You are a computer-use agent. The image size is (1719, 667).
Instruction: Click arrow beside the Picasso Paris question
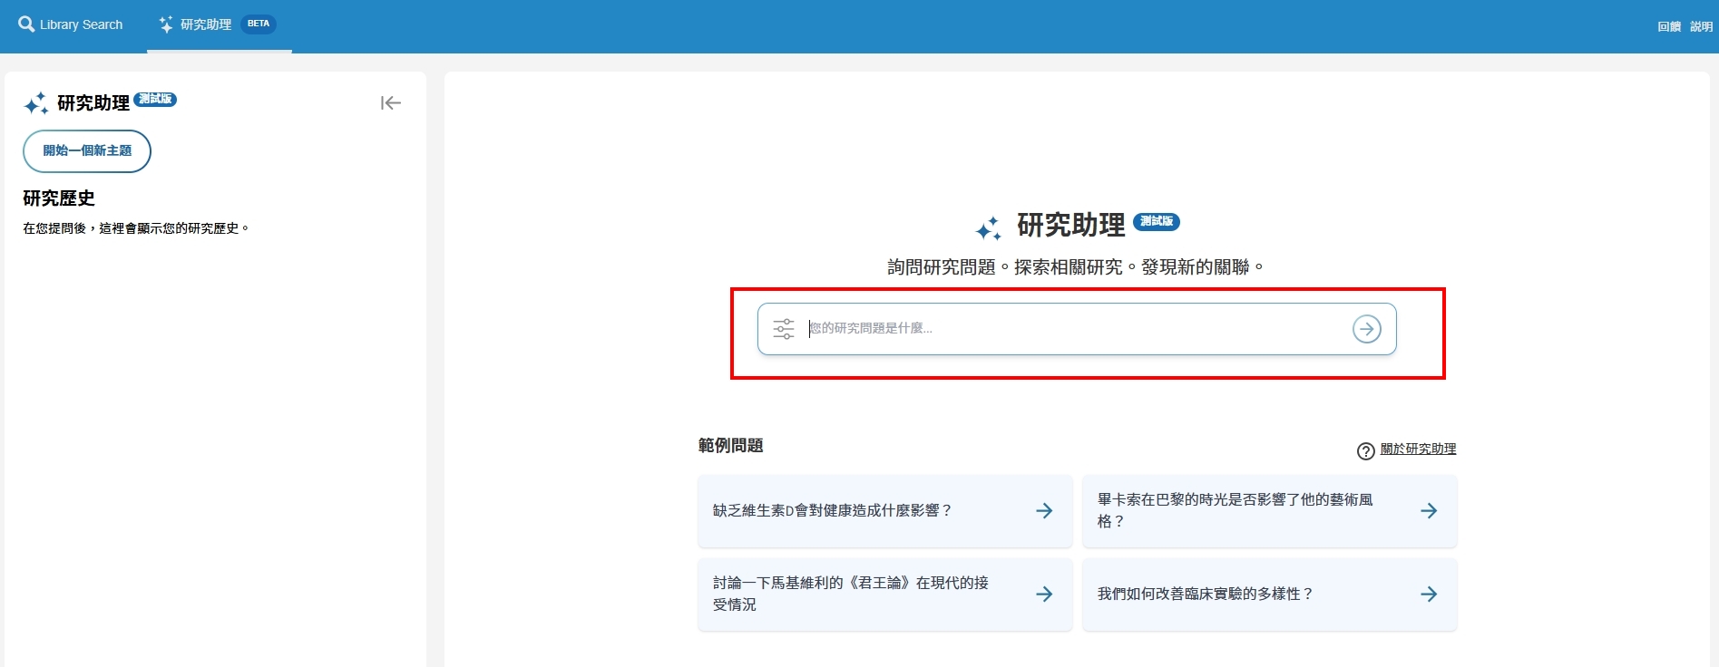pyautogui.click(x=1429, y=511)
